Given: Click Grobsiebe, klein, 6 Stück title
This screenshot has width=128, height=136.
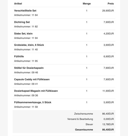Looking at the screenshot, I should (29, 45).
